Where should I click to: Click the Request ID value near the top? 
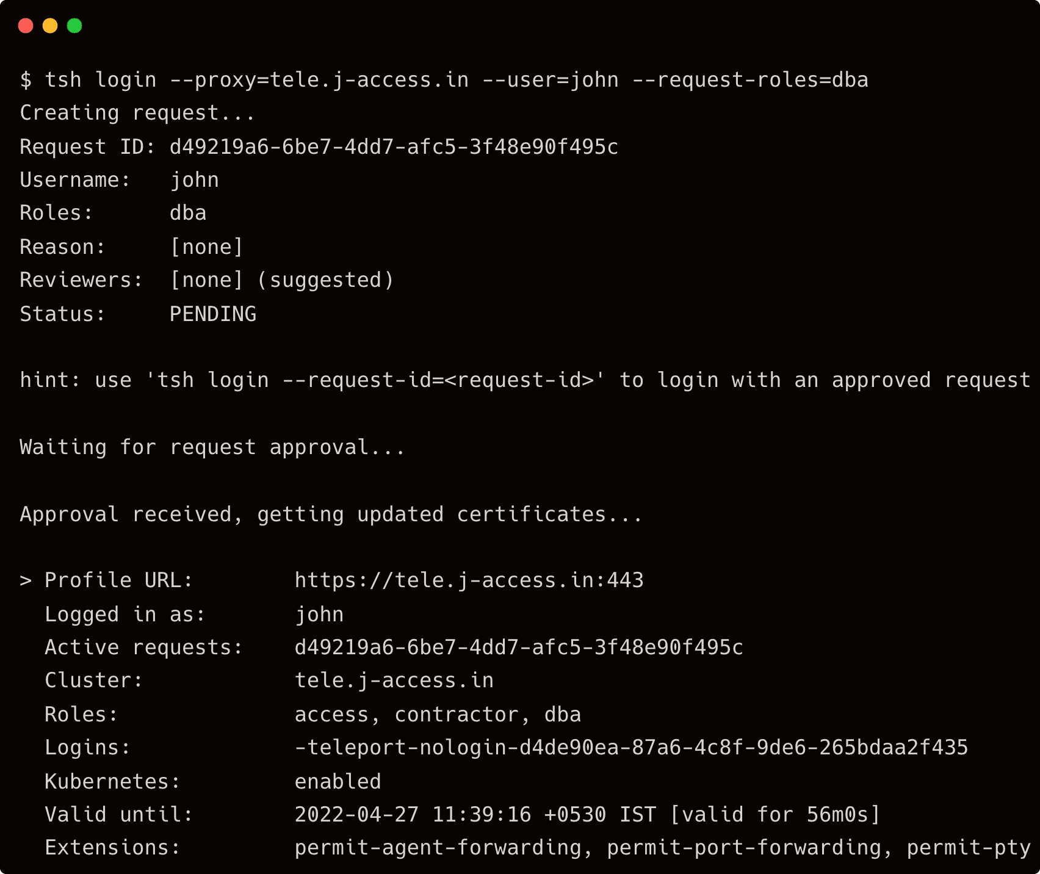click(394, 147)
